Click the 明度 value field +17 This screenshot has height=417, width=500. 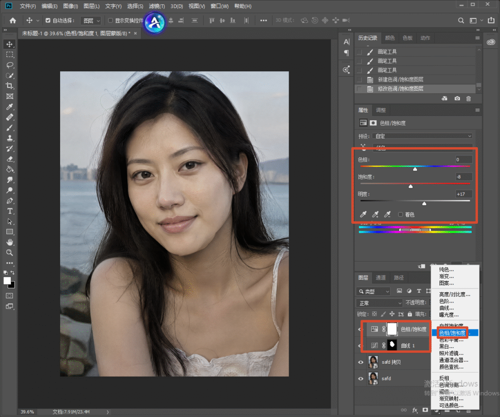[464, 194]
